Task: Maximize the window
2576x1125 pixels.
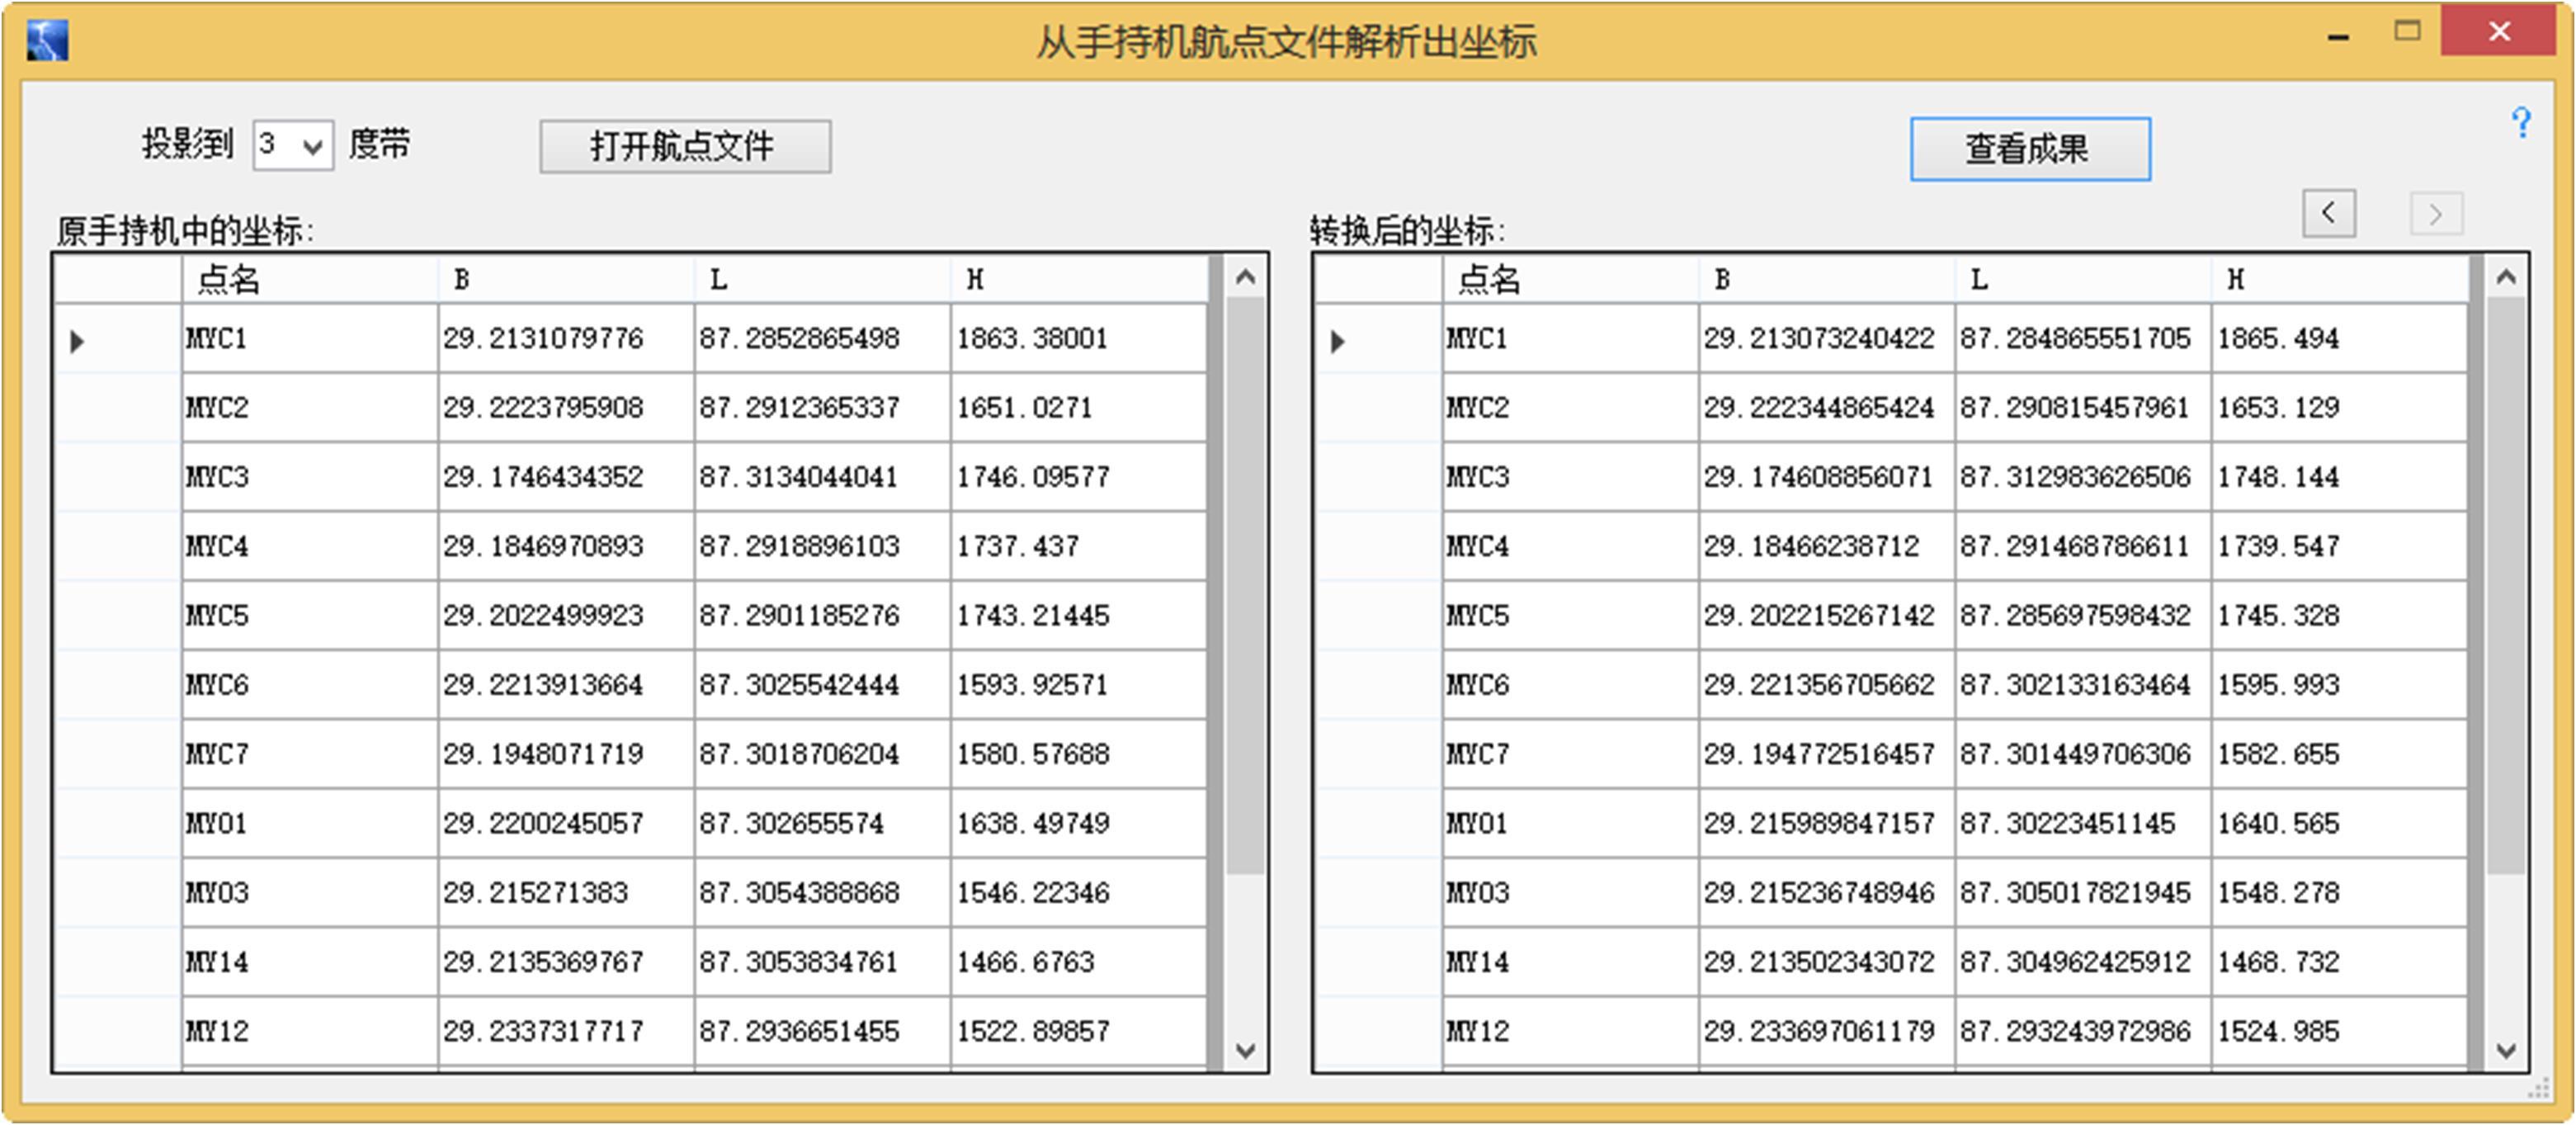Action: pos(2408,32)
